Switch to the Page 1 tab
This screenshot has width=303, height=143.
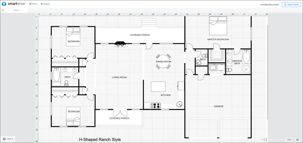point(16,10)
